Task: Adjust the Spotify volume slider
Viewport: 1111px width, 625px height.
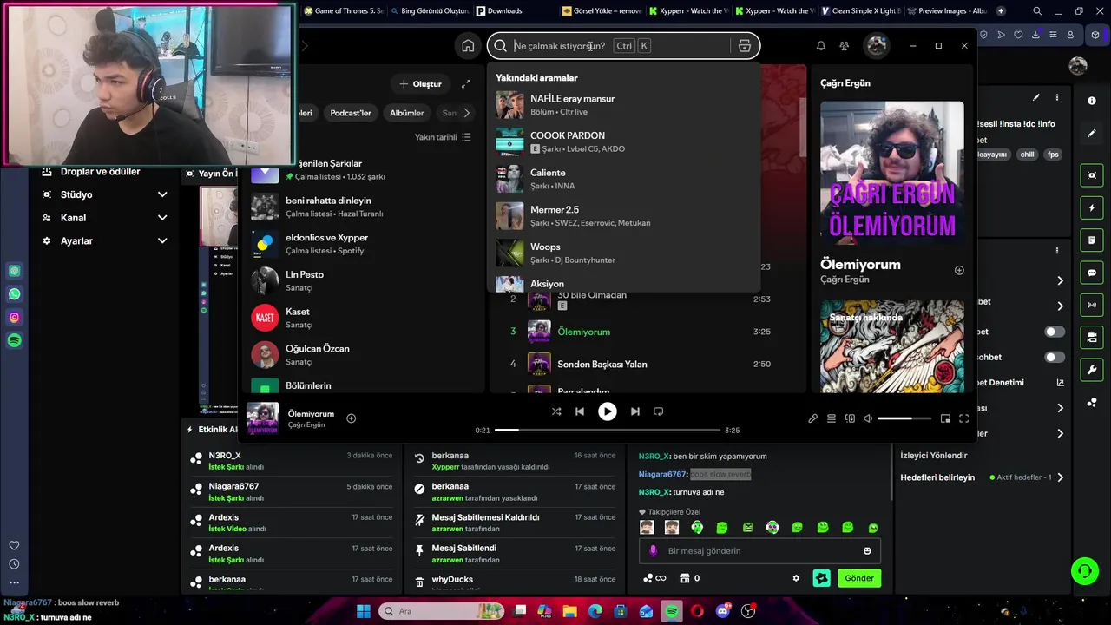Action: point(906,418)
